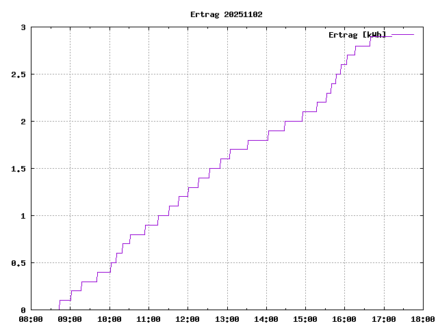
Task: Click the 1.5 y-axis tick label
Action: [18, 169]
